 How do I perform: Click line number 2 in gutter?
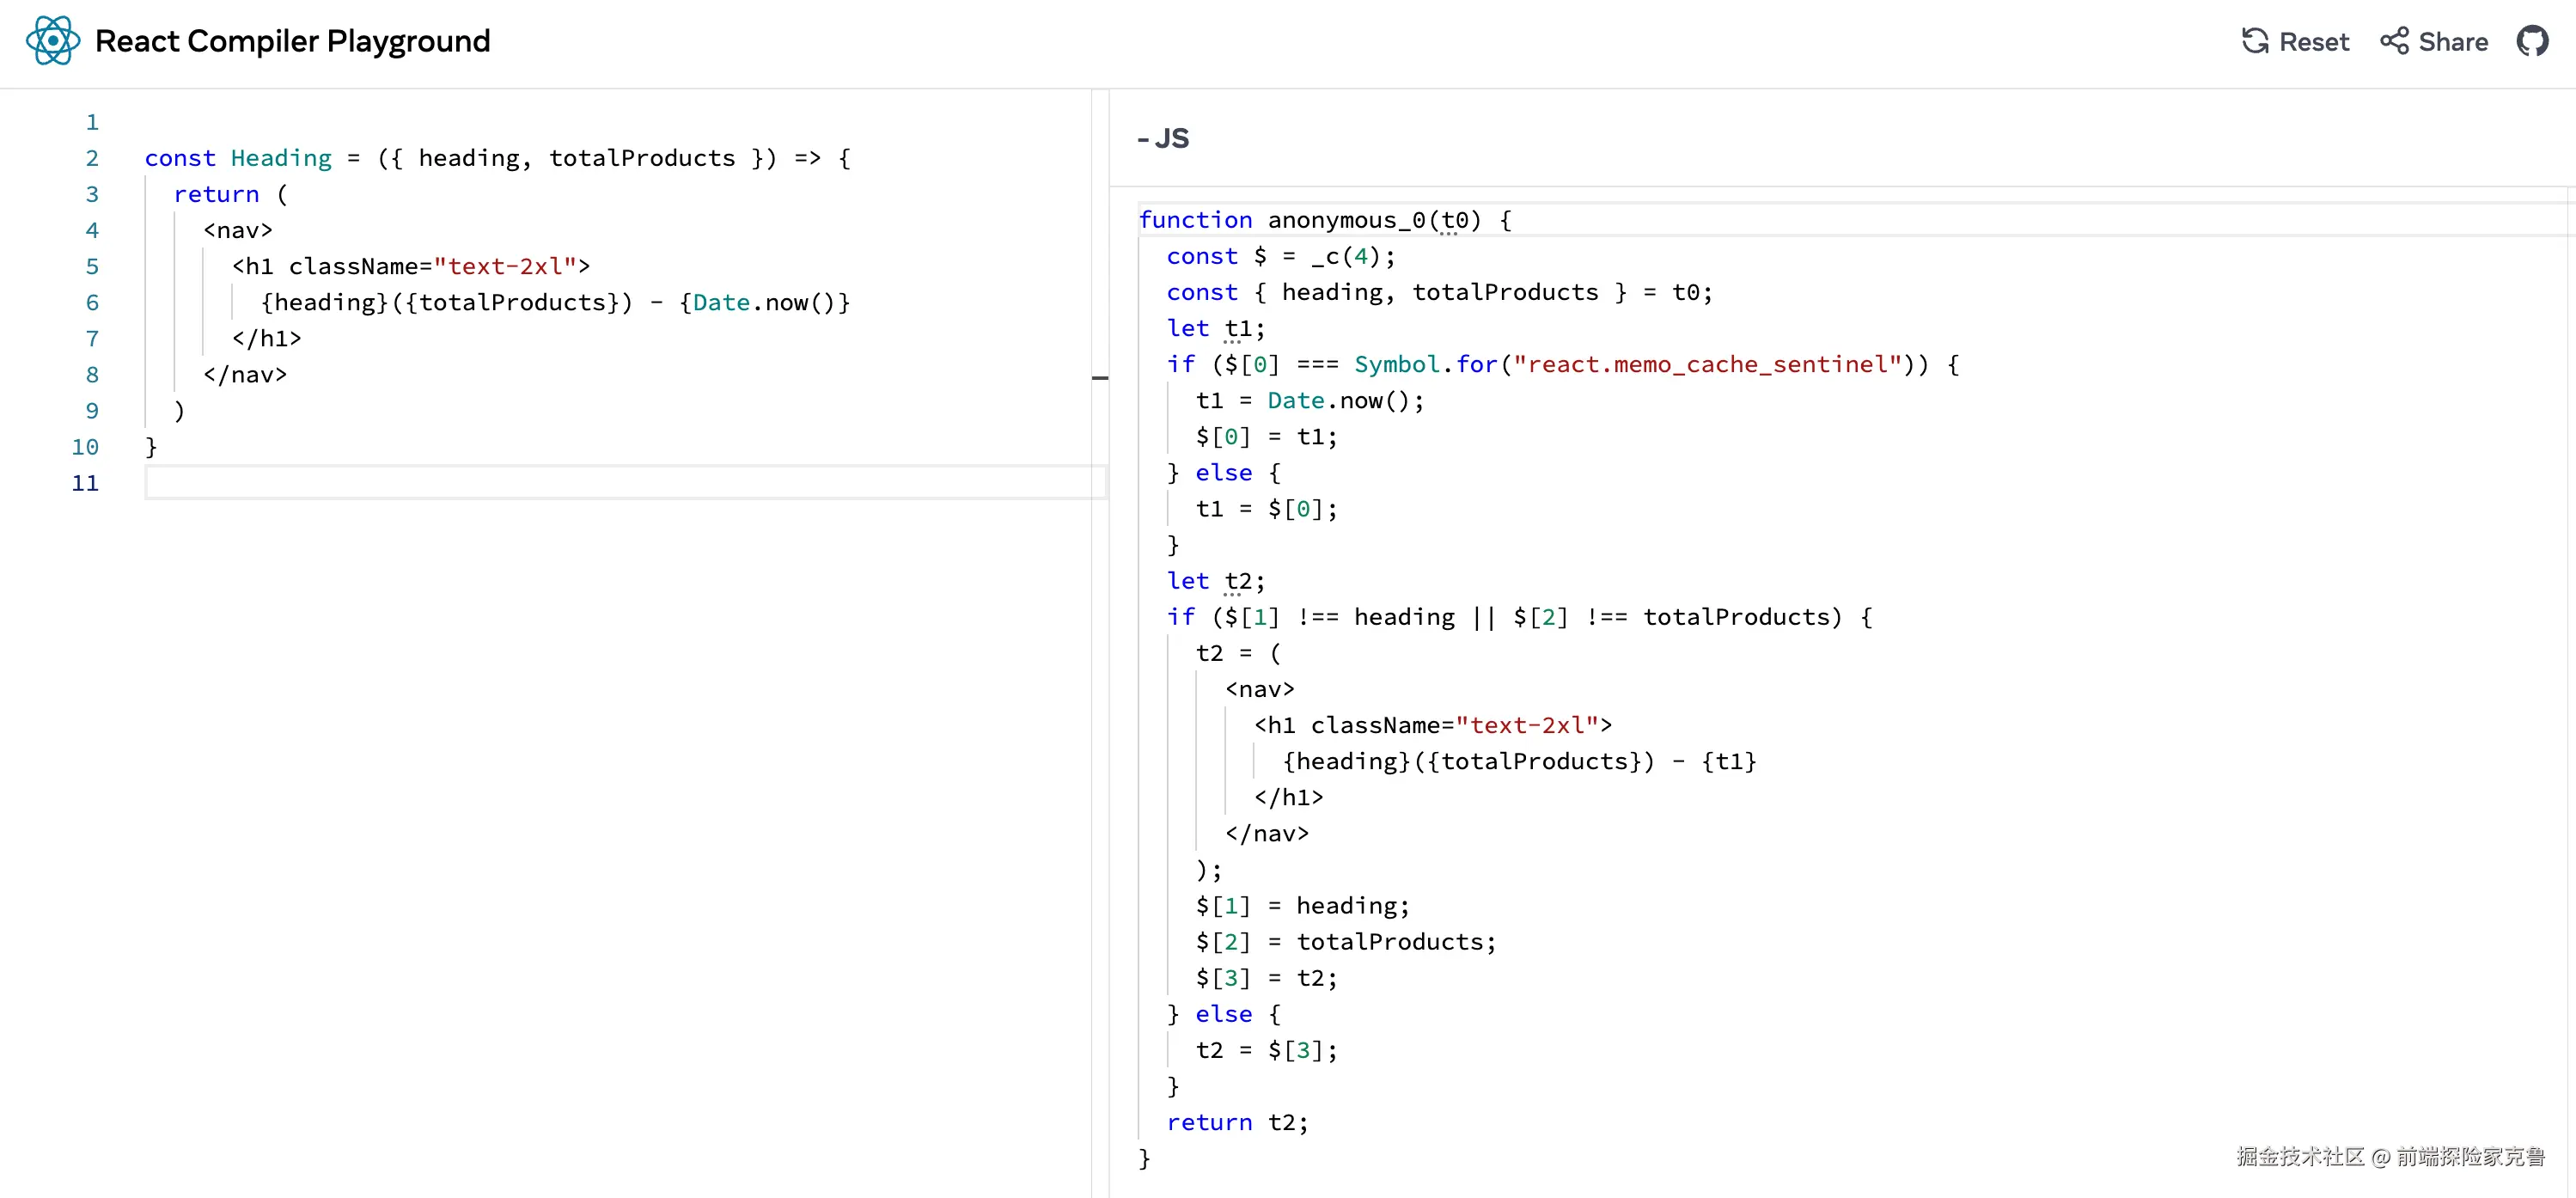[x=92, y=158]
